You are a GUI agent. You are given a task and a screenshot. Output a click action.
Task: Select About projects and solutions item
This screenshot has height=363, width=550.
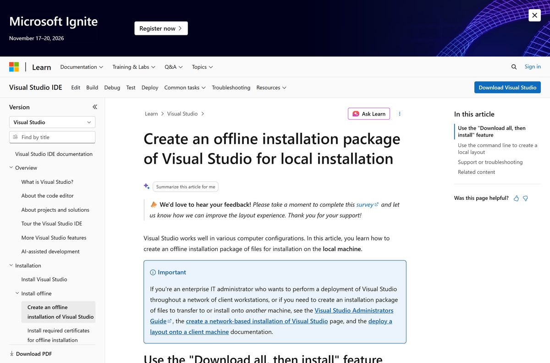pos(55,210)
